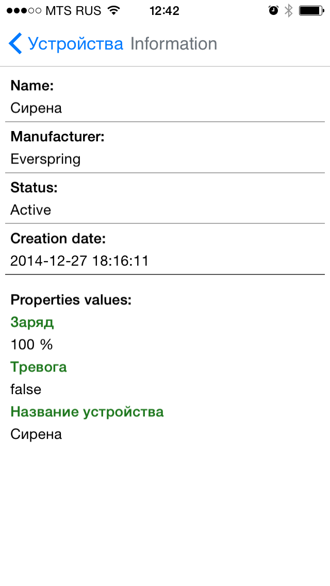The image size is (330, 586).
Task: Tap the Wi-Fi status icon
Action: (114, 10)
